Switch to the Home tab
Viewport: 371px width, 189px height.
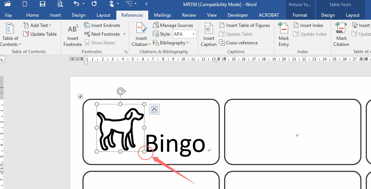(32, 15)
